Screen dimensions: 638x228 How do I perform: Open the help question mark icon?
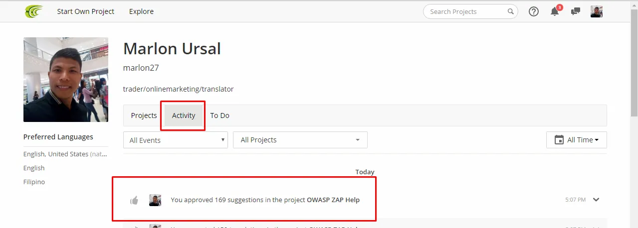tap(534, 11)
